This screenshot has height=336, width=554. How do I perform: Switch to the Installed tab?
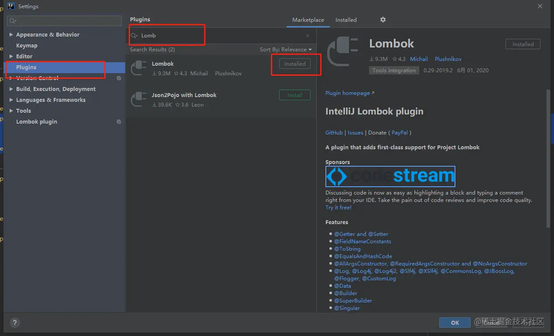coord(346,20)
